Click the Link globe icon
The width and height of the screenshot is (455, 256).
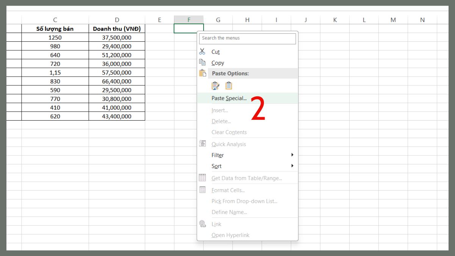pos(202,224)
